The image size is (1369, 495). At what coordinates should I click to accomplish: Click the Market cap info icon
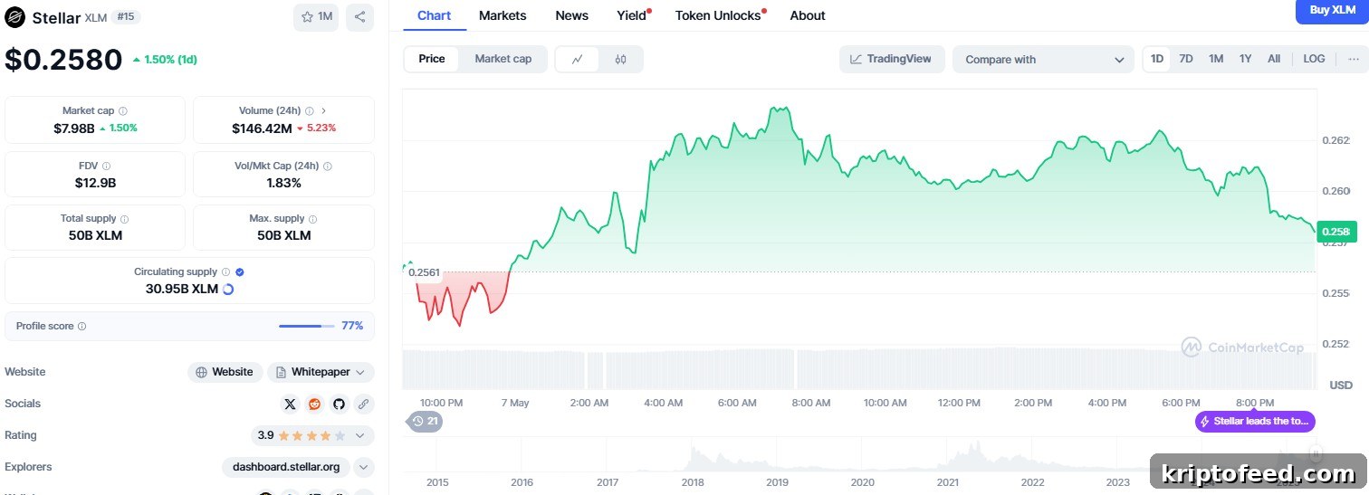click(x=123, y=110)
